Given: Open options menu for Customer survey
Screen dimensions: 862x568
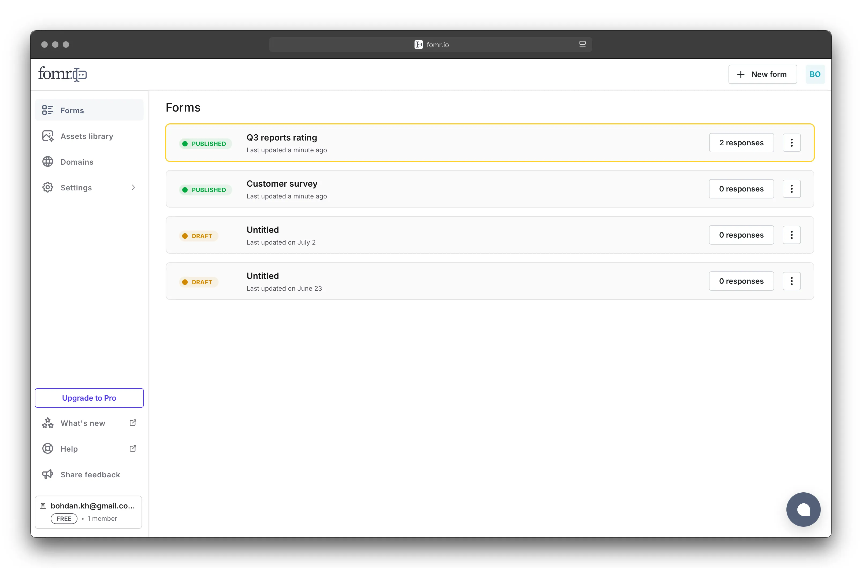Looking at the screenshot, I should tap(792, 189).
